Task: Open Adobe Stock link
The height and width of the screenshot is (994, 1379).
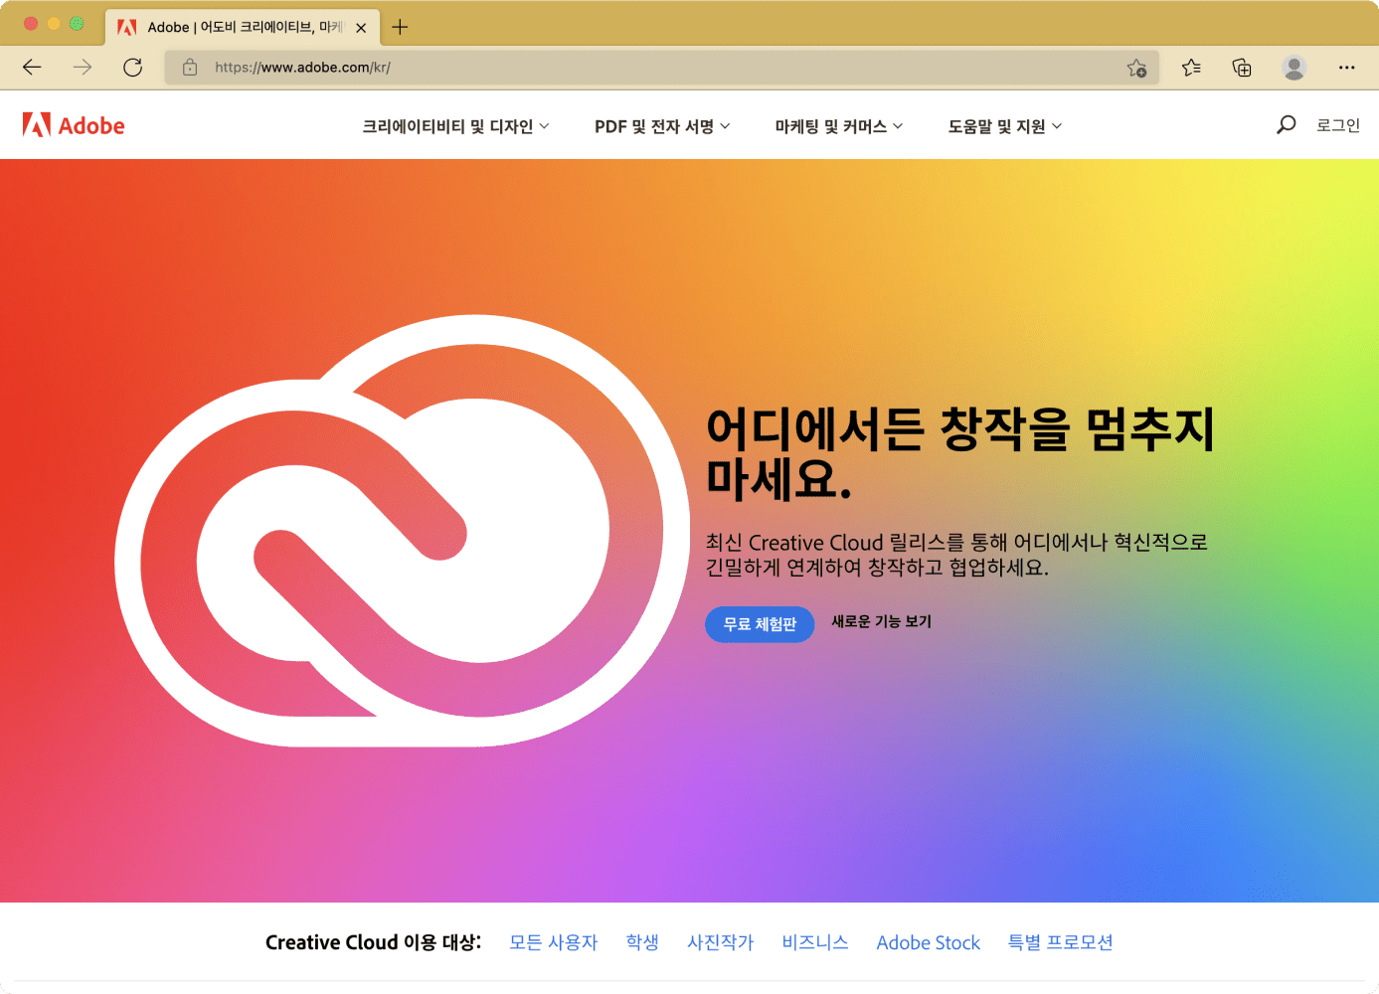Action: click(x=929, y=942)
